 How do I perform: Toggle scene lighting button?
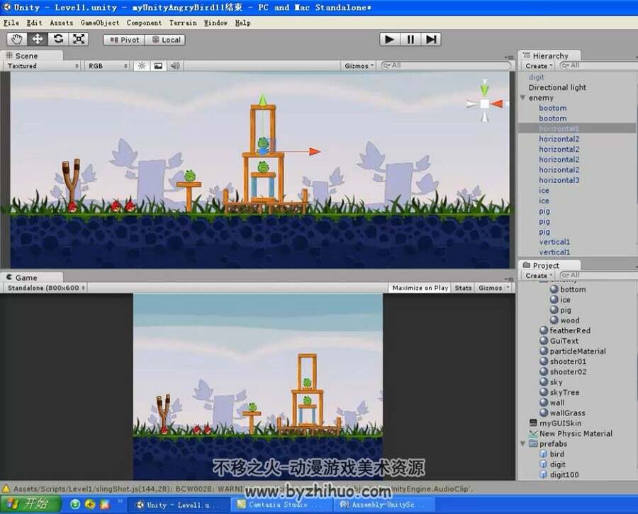(x=142, y=66)
